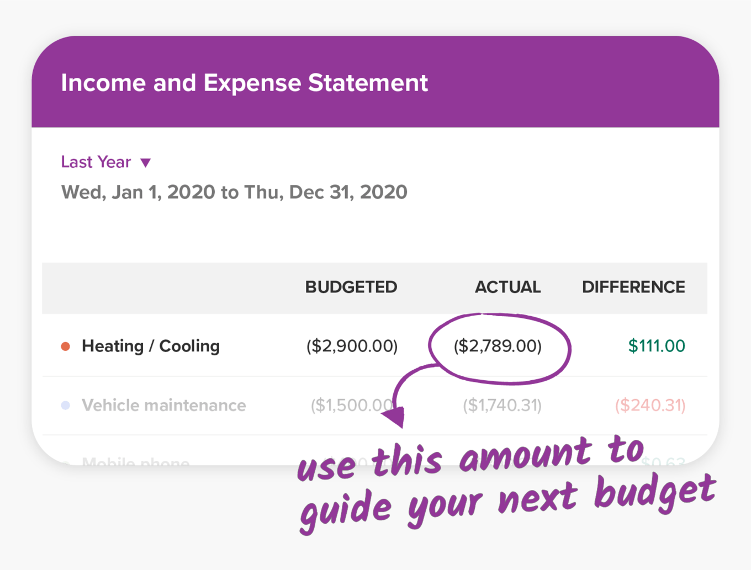Click the Income and Expense Statement title
This screenshot has height=570, width=751.
245,83
